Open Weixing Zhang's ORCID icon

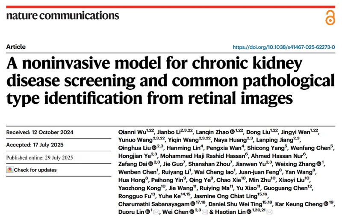(318, 164)
